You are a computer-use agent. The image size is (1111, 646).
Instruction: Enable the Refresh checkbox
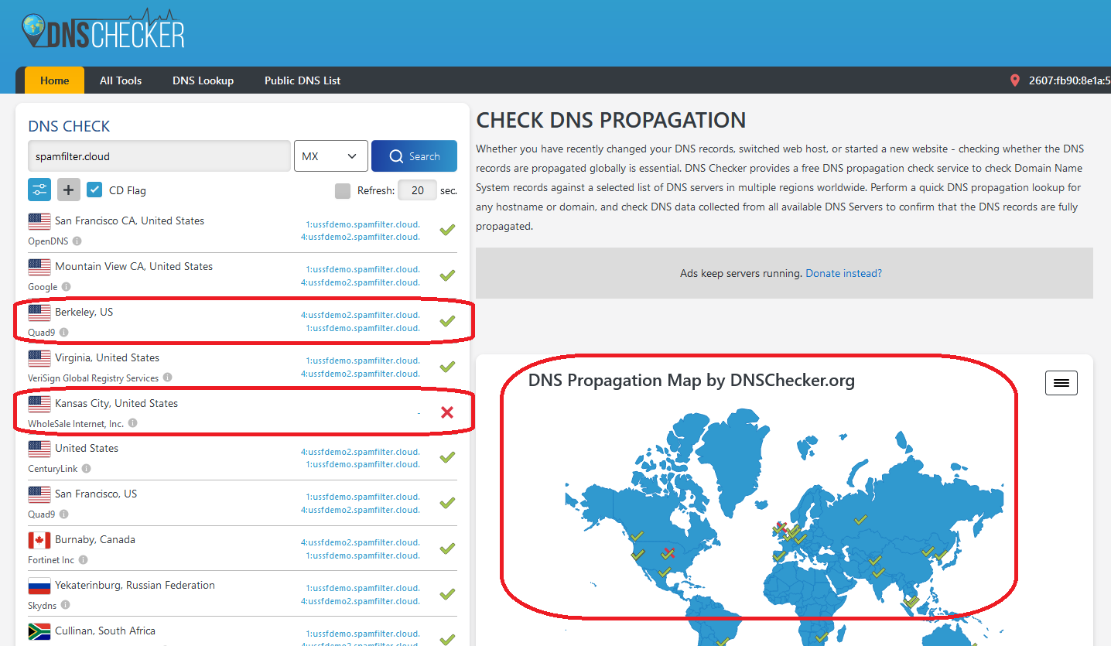tap(343, 190)
